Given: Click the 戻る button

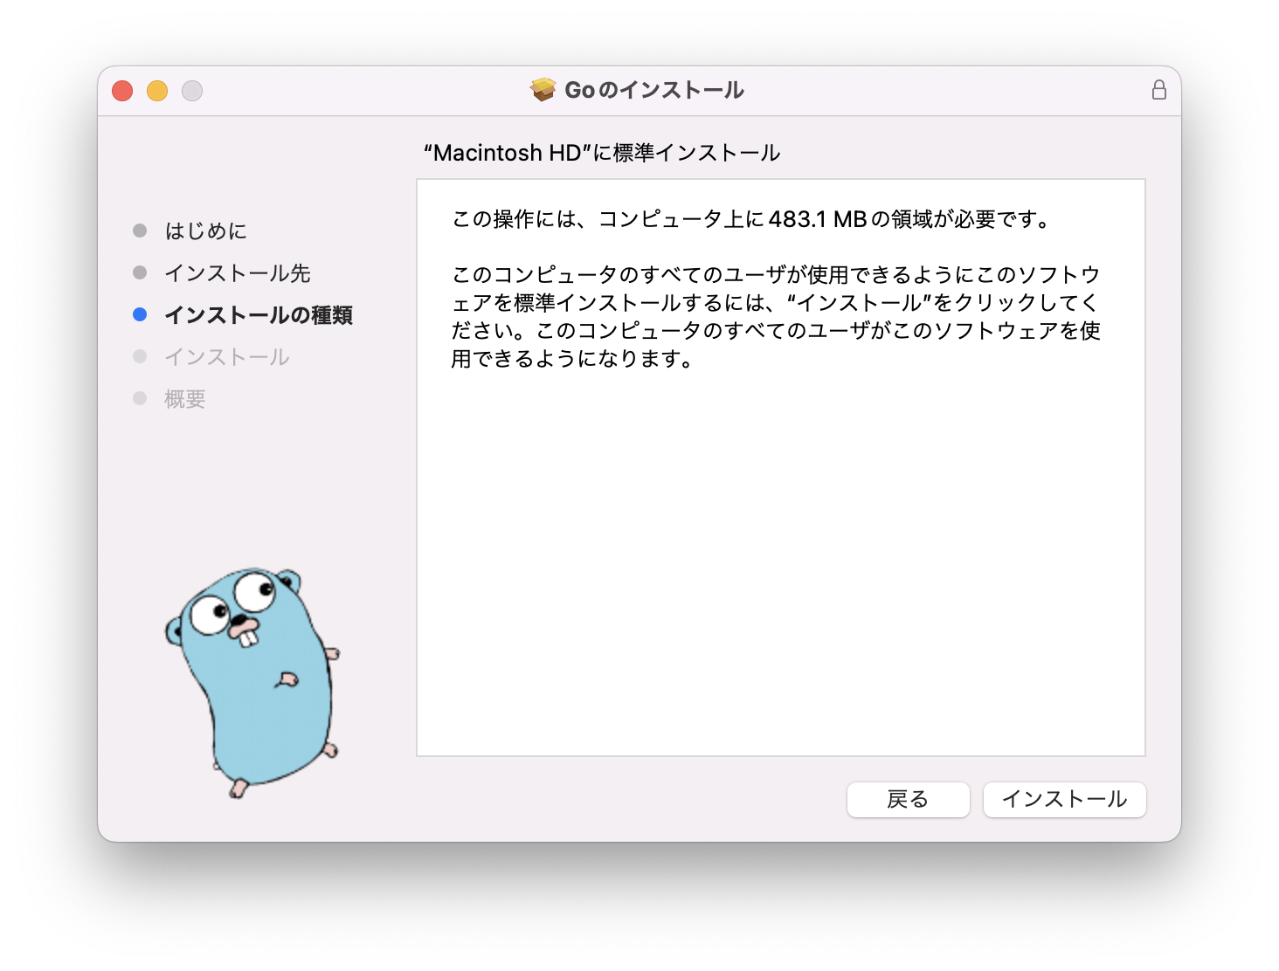Looking at the screenshot, I should [908, 799].
